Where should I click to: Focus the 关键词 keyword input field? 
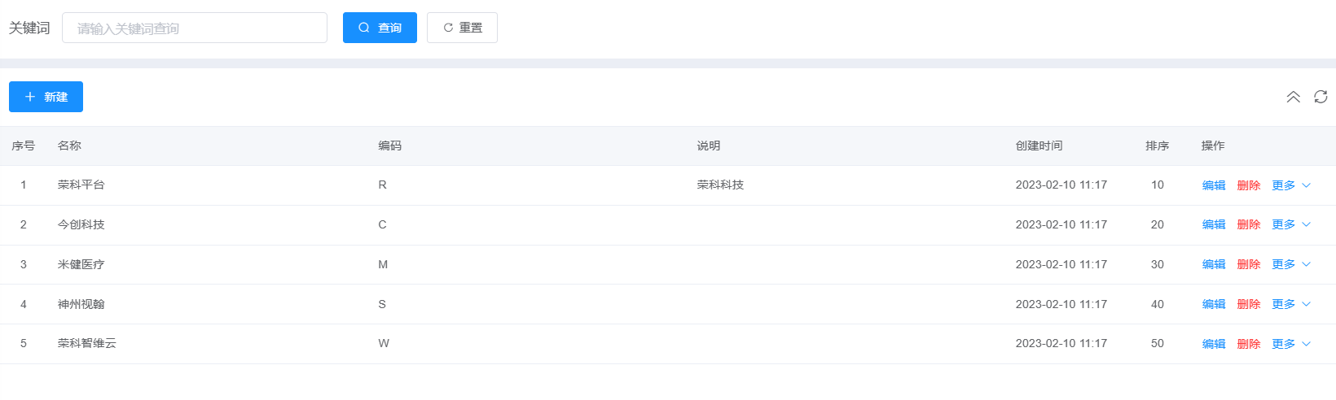point(195,28)
